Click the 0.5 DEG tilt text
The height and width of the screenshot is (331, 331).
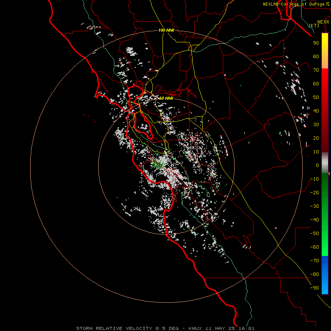click(x=167, y=328)
